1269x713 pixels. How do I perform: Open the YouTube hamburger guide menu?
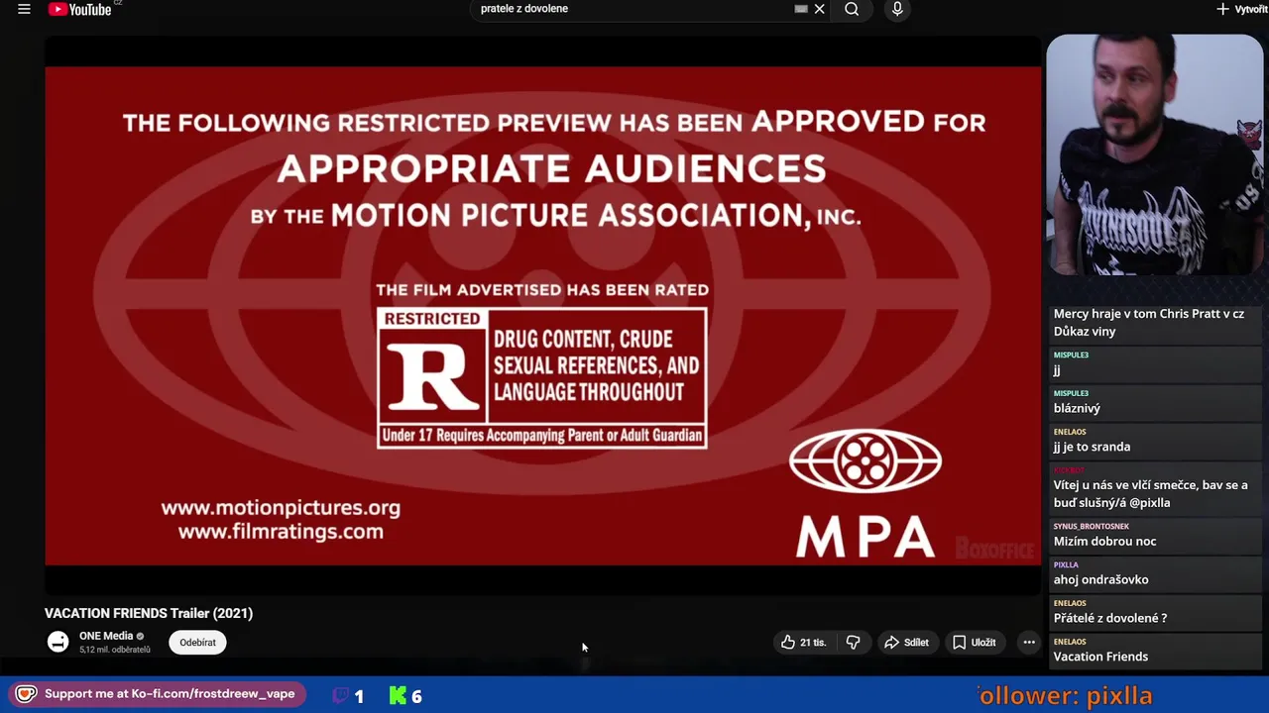point(24,9)
